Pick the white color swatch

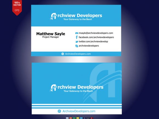pyautogui.click(x=67, y=118)
